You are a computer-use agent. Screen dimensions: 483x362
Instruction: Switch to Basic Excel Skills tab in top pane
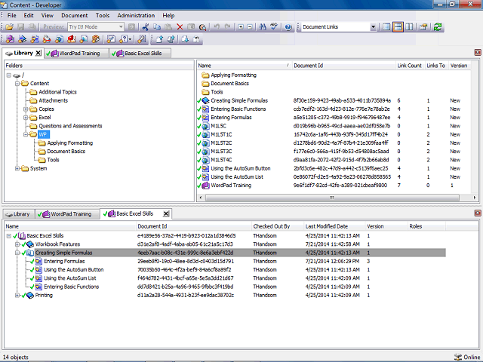(140, 54)
